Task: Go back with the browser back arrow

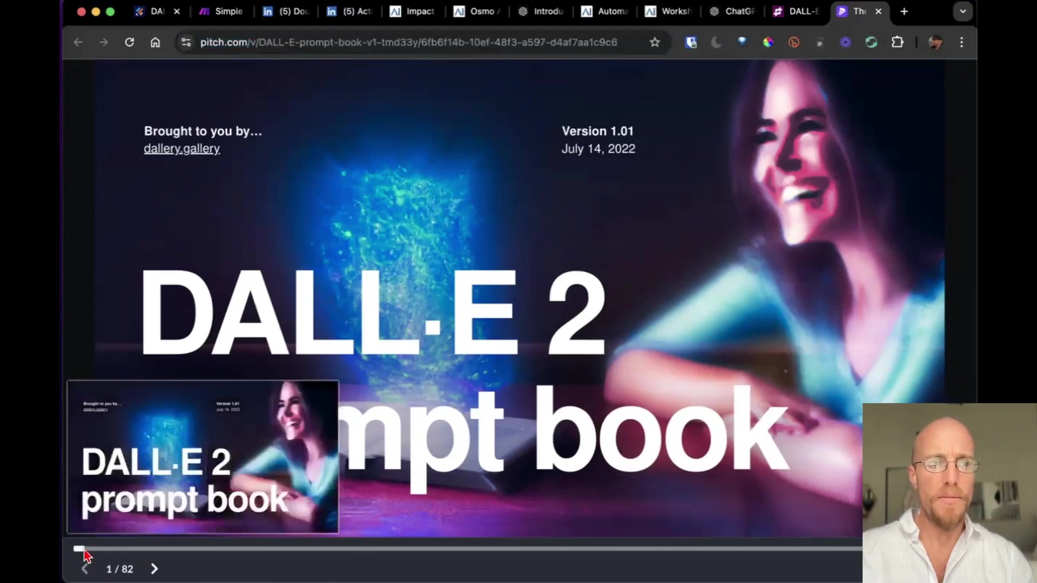Action: click(78, 42)
